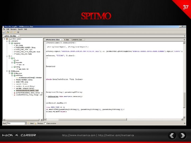This screenshot has width=191, height=143.
Task: Click the green R class icon
Action: pyautogui.click(x=12, y=58)
